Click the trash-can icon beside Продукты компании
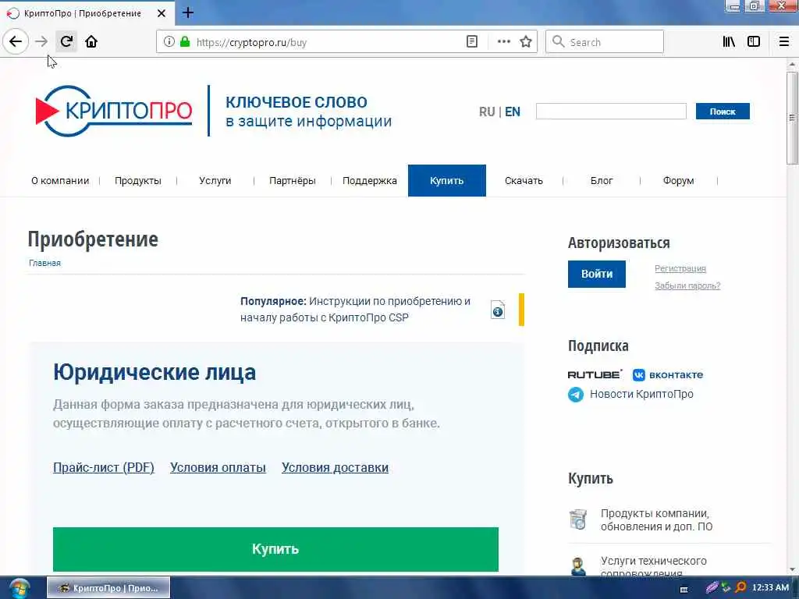The height and width of the screenshot is (599, 799). tap(578, 519)
